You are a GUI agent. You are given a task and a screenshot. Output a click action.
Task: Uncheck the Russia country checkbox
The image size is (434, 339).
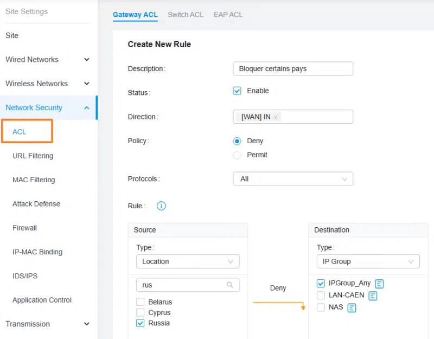click(x=139, y=322)
